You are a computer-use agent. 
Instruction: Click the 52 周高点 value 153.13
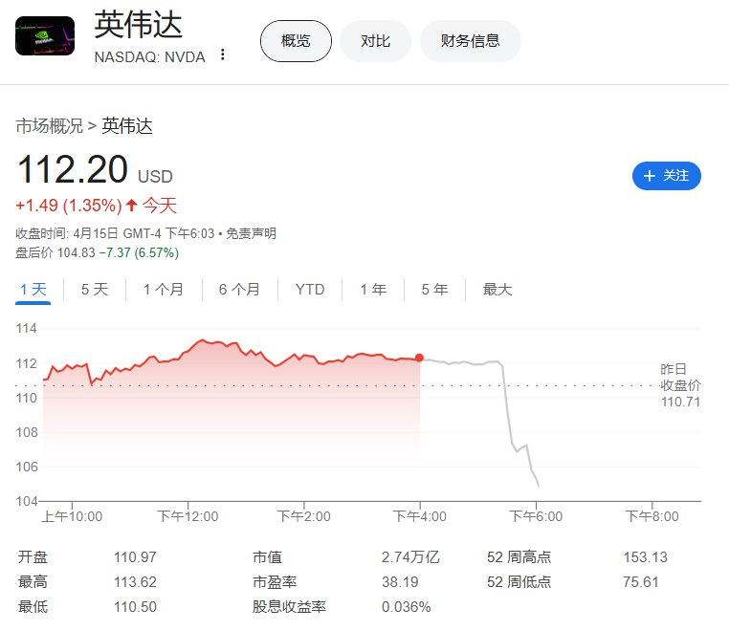(x=646, y=556)
